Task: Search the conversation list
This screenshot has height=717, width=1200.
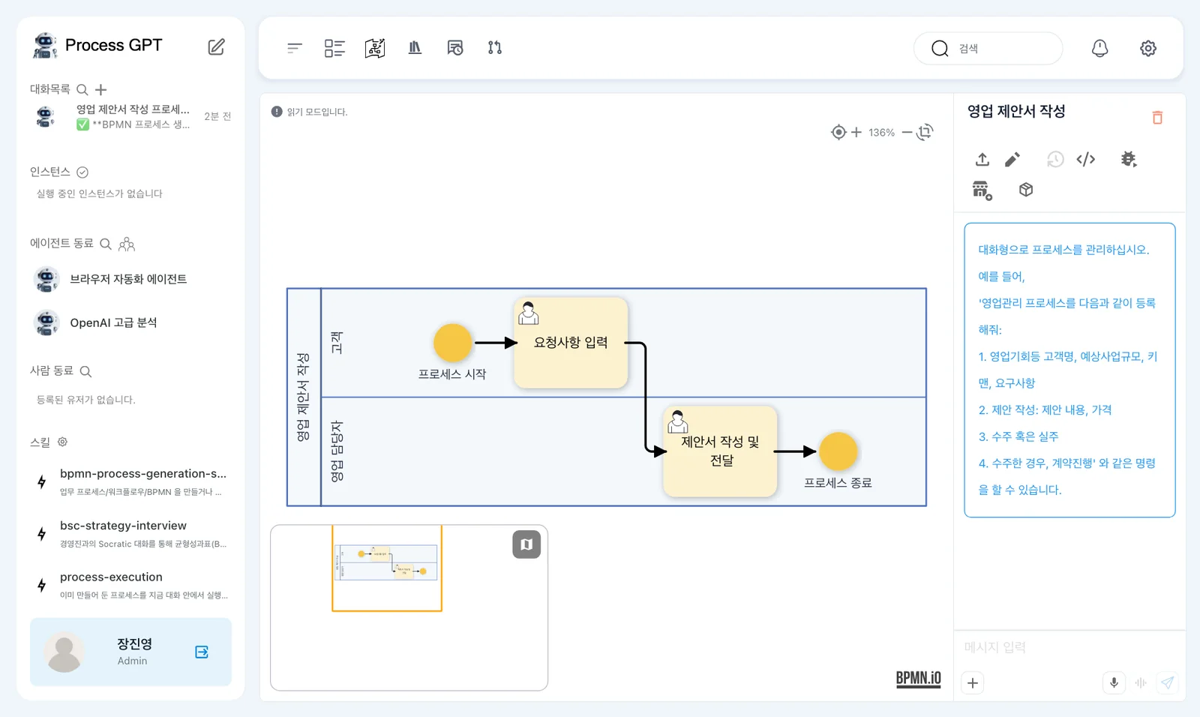Action: pos(82,89)
